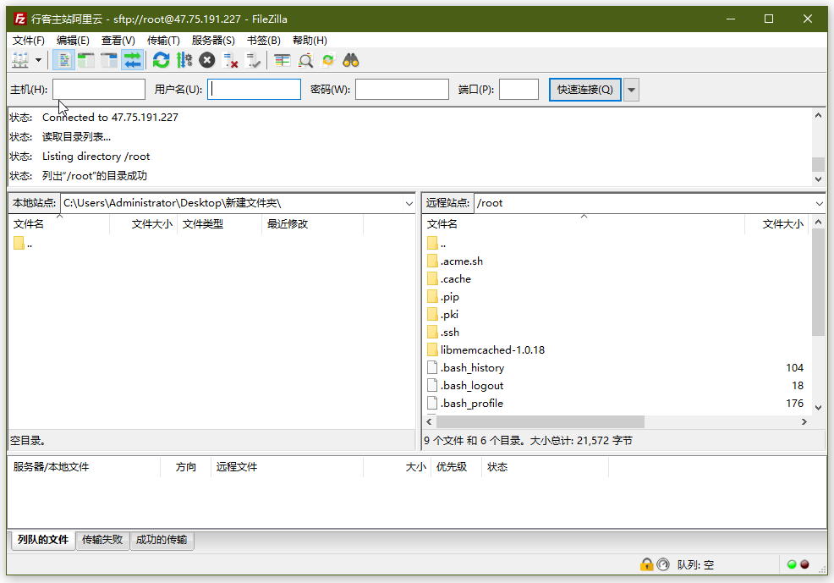The width and height of the screenshot is (834, 583).
Task: Switch to the 列队的文件 tab
Action: (x=43, y=539)
